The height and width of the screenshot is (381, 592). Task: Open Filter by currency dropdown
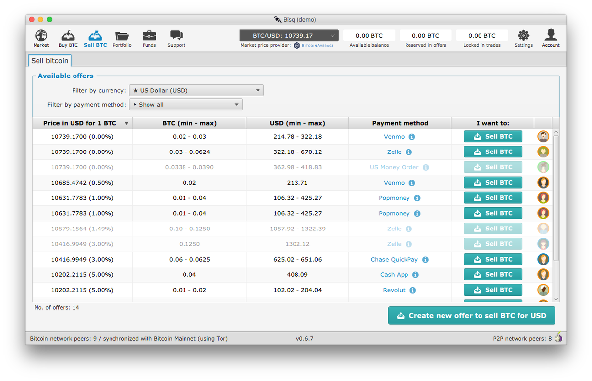[x=196, y=90]
